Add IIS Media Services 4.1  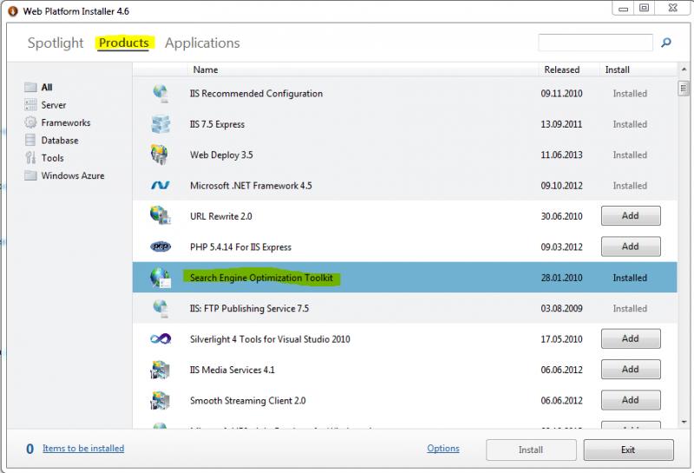click(631, 370)
